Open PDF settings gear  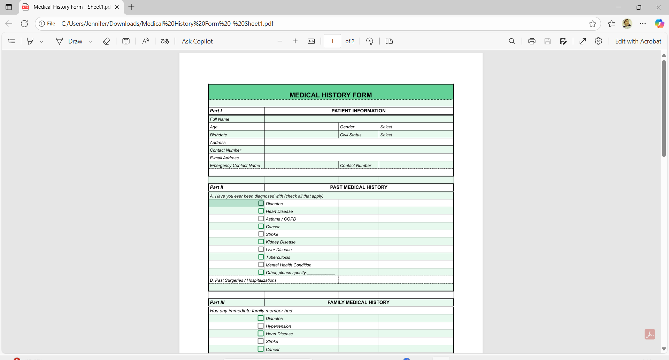[x=599, y=41]
